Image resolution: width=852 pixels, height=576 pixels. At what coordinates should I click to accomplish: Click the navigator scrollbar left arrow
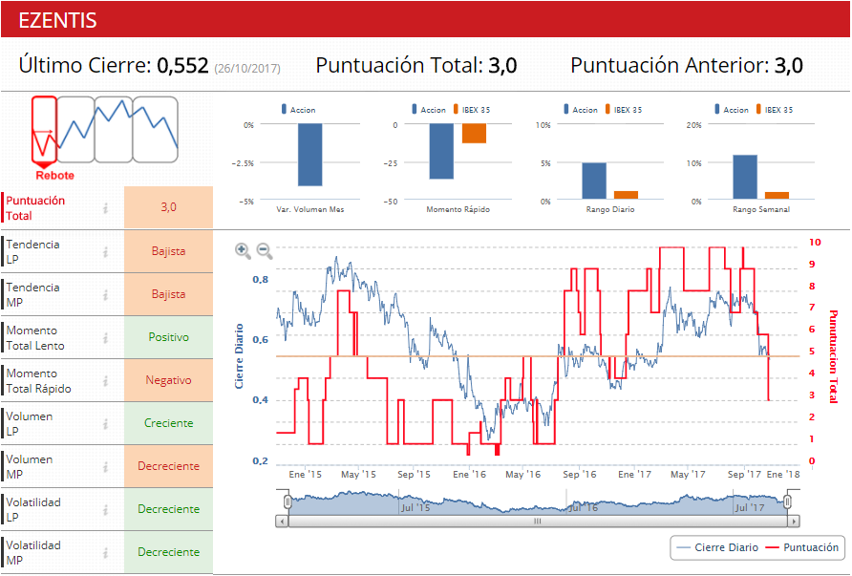tap(282, 522)
